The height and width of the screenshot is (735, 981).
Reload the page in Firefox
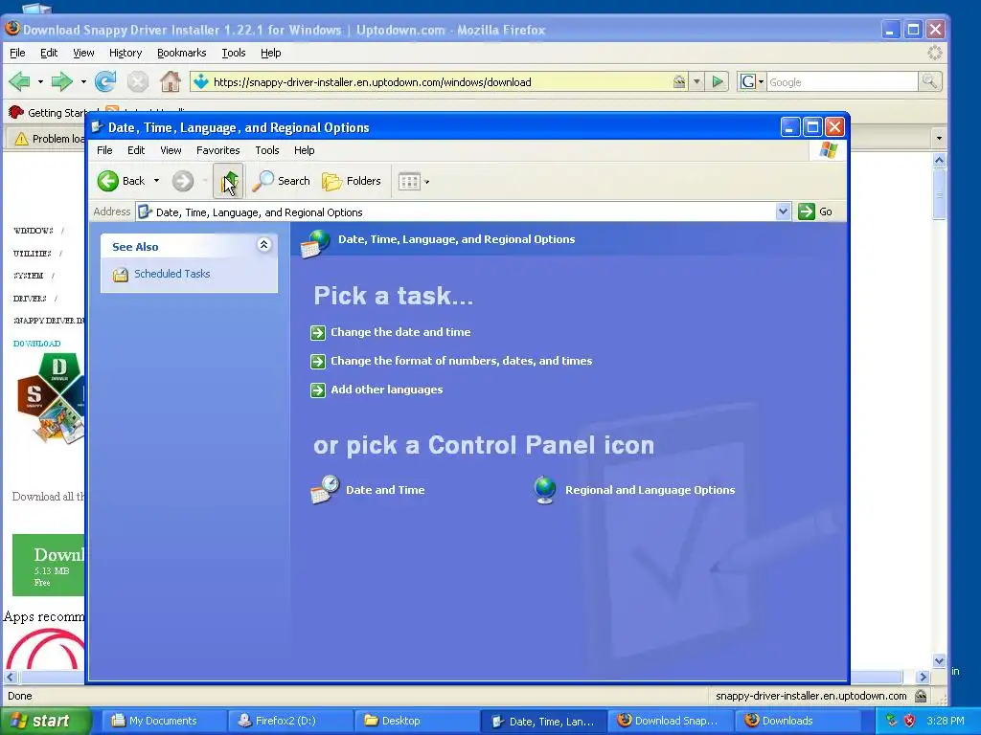(x=105, y=82)
